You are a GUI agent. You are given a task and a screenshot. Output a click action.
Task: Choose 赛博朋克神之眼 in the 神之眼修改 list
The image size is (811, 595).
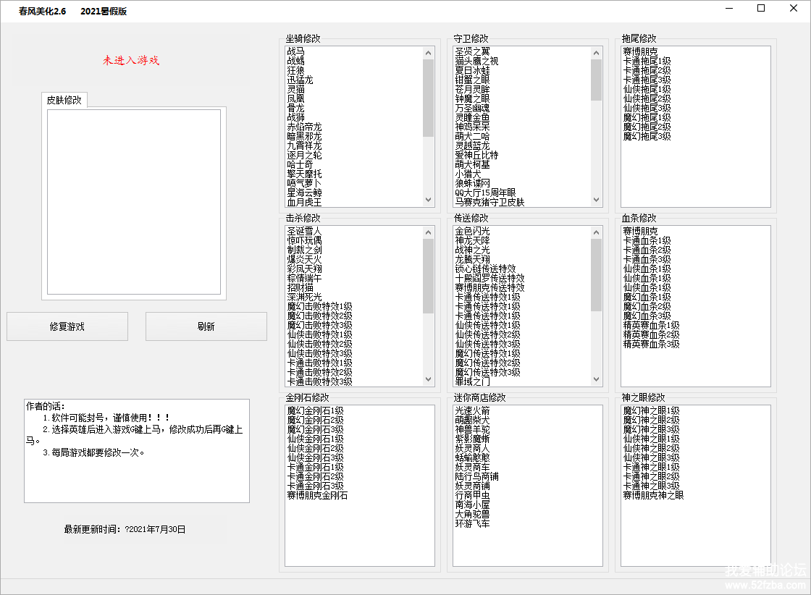click(653, 495)
